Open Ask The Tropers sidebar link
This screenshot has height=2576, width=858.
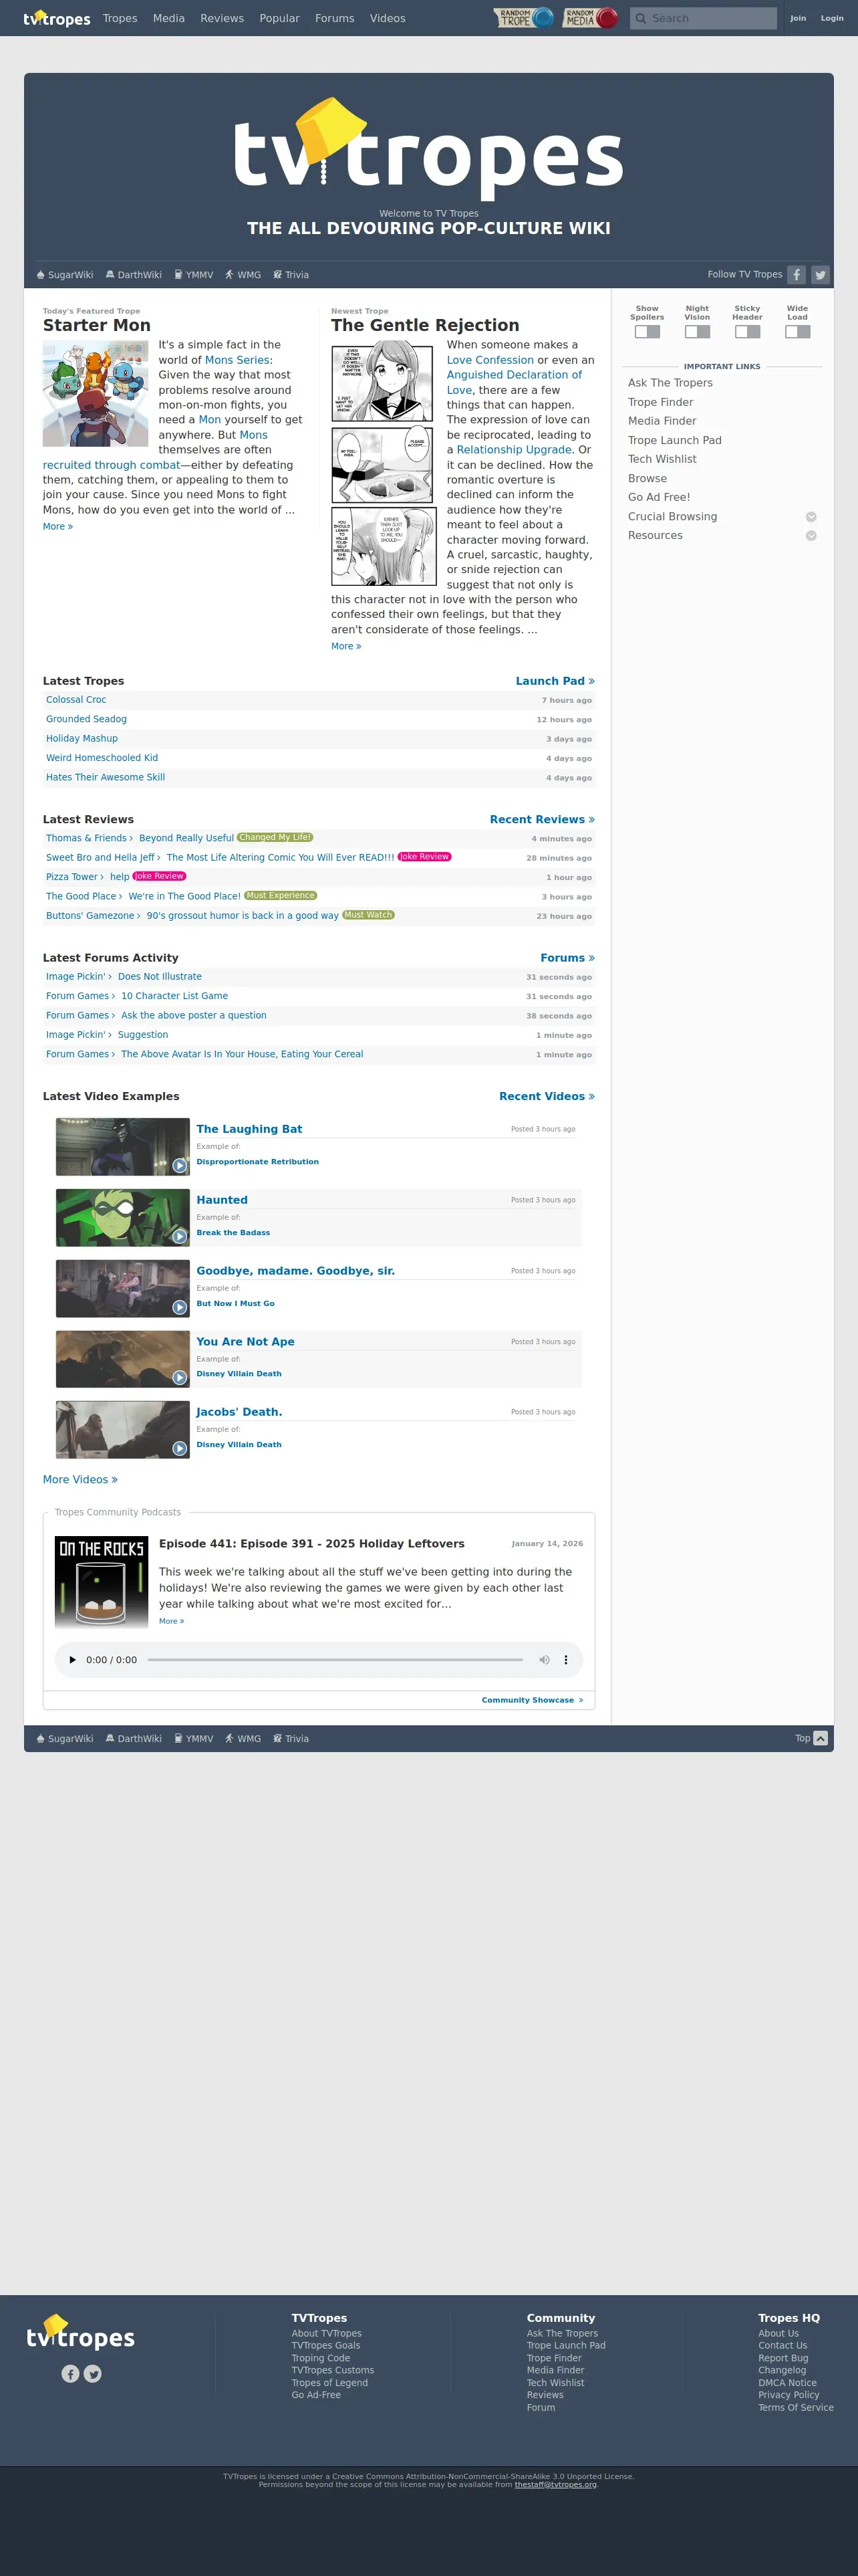pyautogui.click(x=670, y=383)
